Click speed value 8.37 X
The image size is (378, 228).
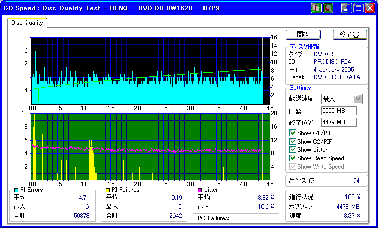[352, 216]
